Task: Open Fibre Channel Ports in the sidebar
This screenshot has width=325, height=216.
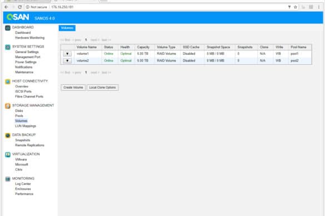Action: (x=29, y=96)
